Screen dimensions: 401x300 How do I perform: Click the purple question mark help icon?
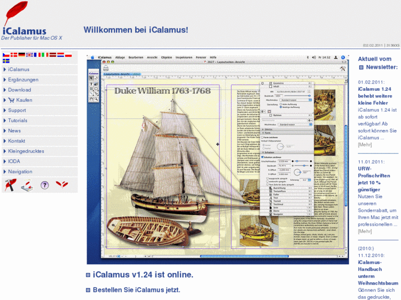(45, 185)
